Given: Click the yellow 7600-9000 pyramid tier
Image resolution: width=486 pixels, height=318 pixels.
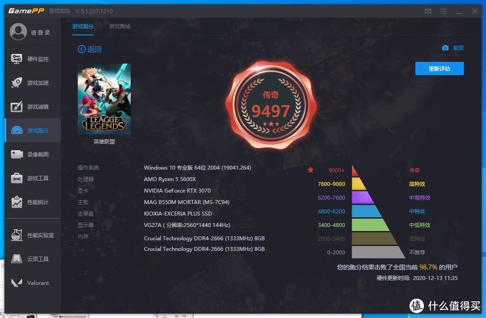Looking at the screenshot, I should click(x=358, y=184).
